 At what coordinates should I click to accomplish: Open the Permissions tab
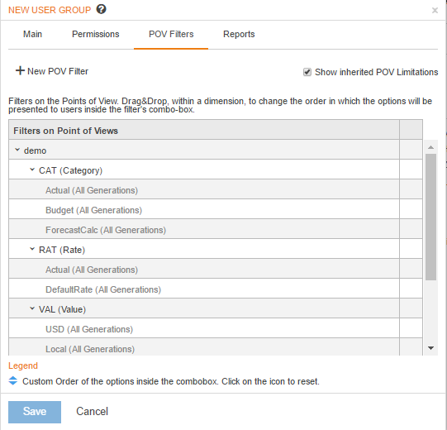pos(96,34)
